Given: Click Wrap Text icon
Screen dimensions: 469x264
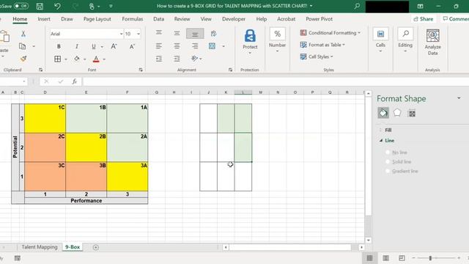Looking at the screenshot, I should click(x=213, y=34).
